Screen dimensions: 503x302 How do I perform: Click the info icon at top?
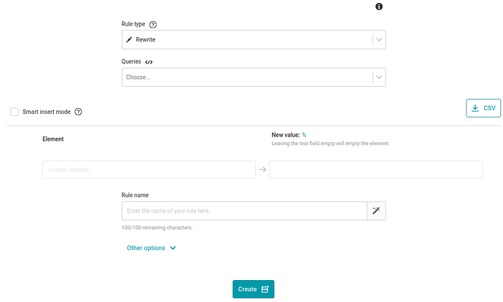point(379,7)
